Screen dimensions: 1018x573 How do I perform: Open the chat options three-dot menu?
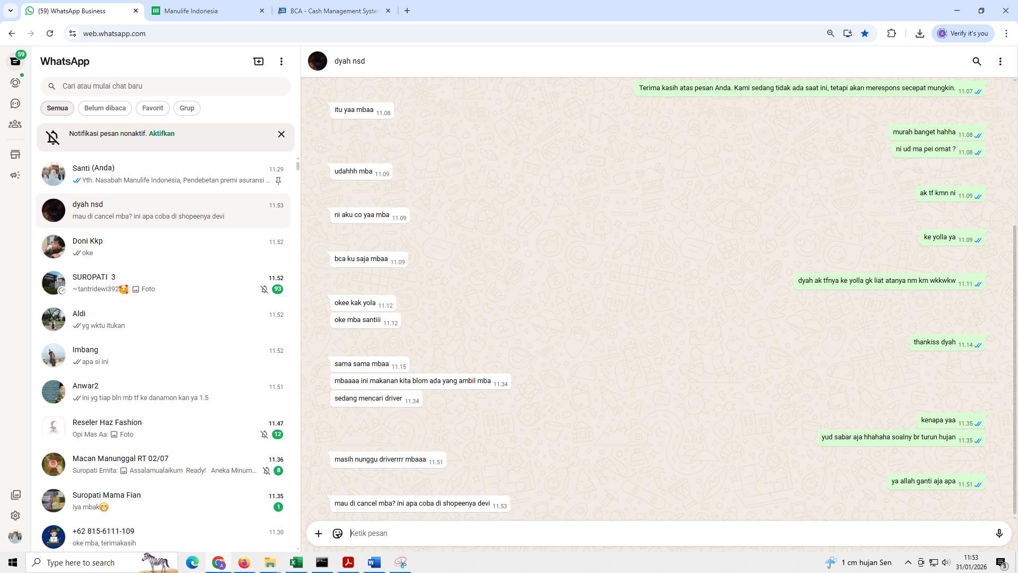pyautogui.click(x=1001, y=62)
